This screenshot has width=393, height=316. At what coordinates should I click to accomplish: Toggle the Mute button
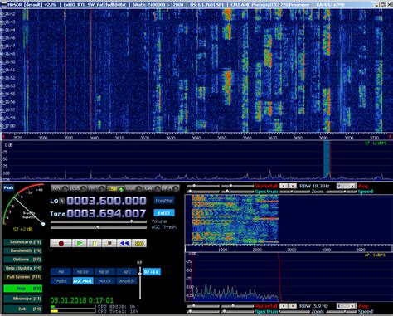coord(61,281)
